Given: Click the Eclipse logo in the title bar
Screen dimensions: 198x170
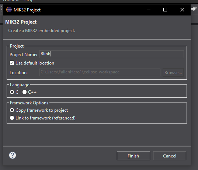Looking at the screenshot, I should [9, 10].
